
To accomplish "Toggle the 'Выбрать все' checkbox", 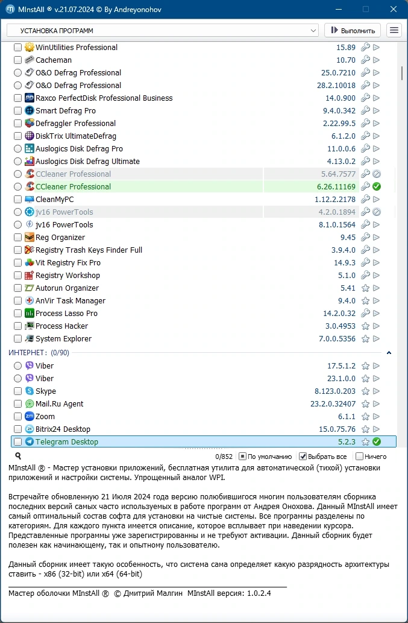I will 303,456.
